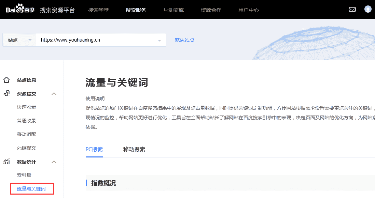Open the 站点 site-type dropdown
The height and width of the screenshot is (198, 375).
click(x=19, y=40)
